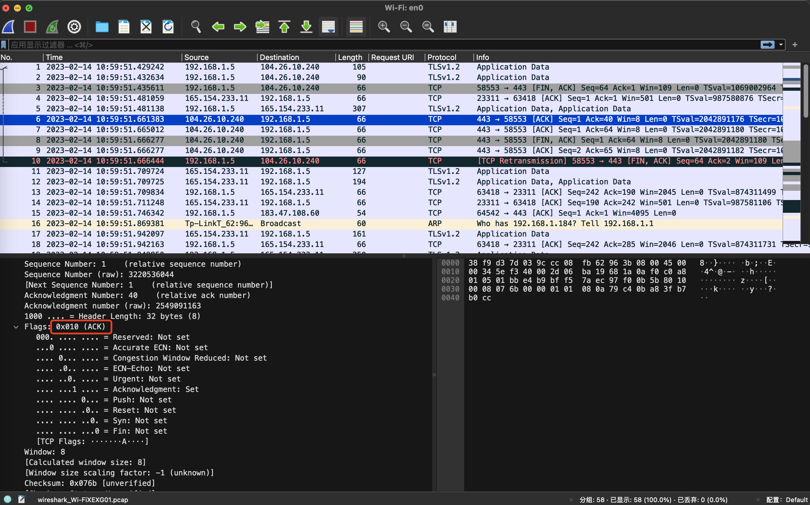
Task: Select Header Length: 32 bytes line
Action: coord(112,316)
